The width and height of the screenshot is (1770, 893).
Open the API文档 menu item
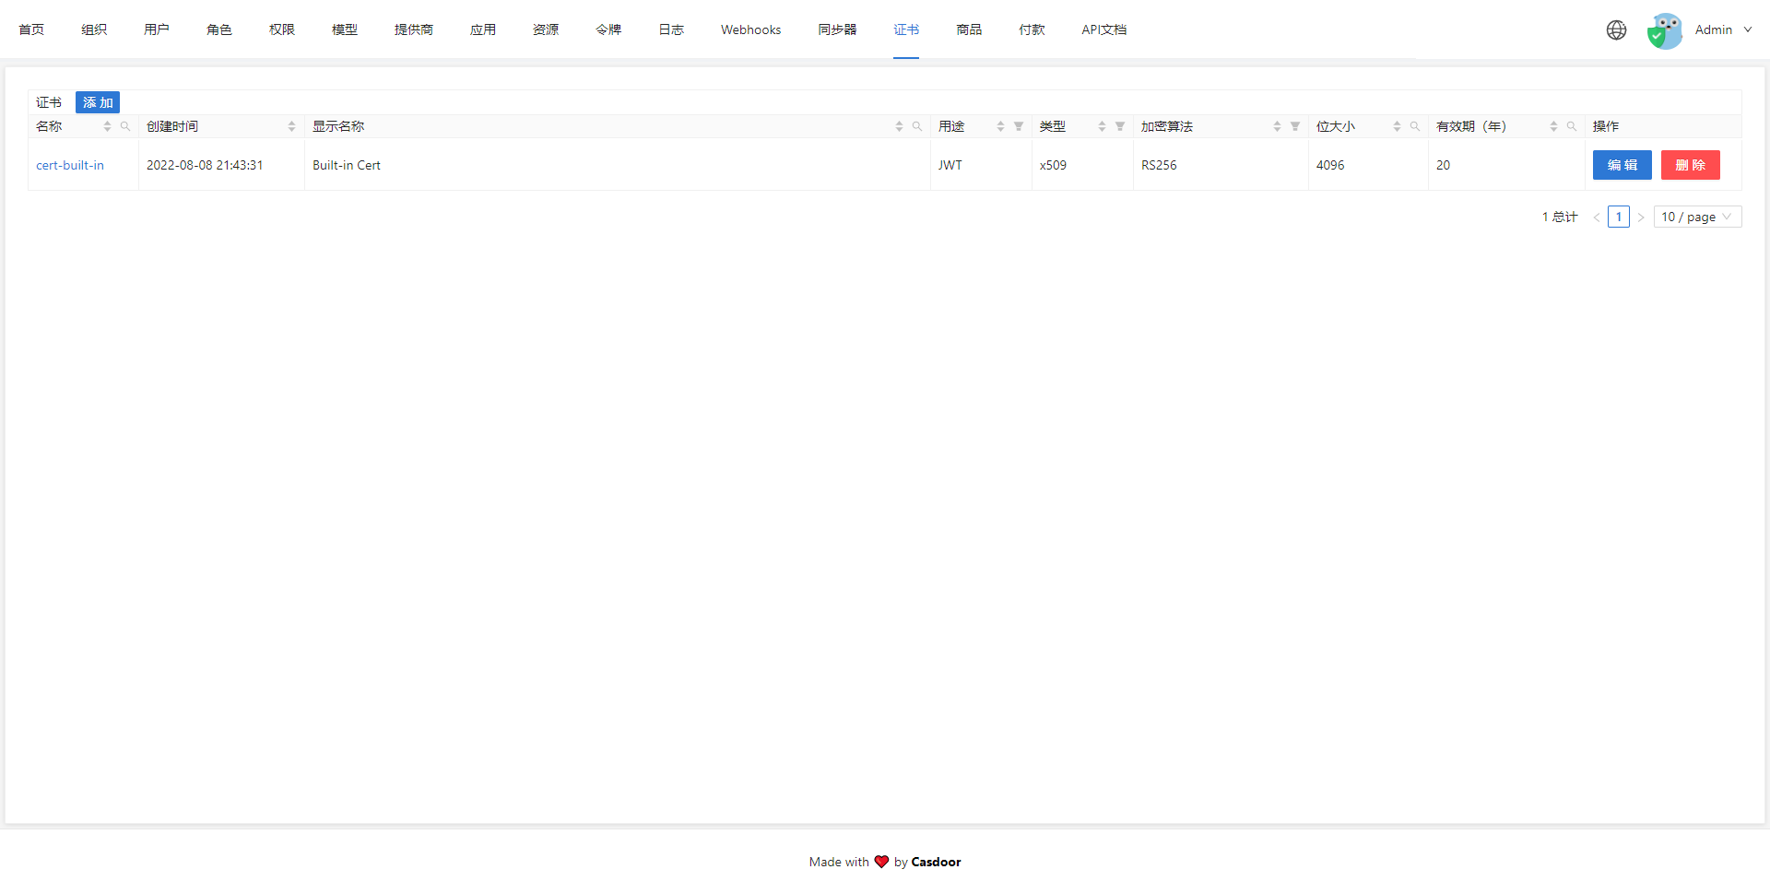click(x=1103, y=29)
